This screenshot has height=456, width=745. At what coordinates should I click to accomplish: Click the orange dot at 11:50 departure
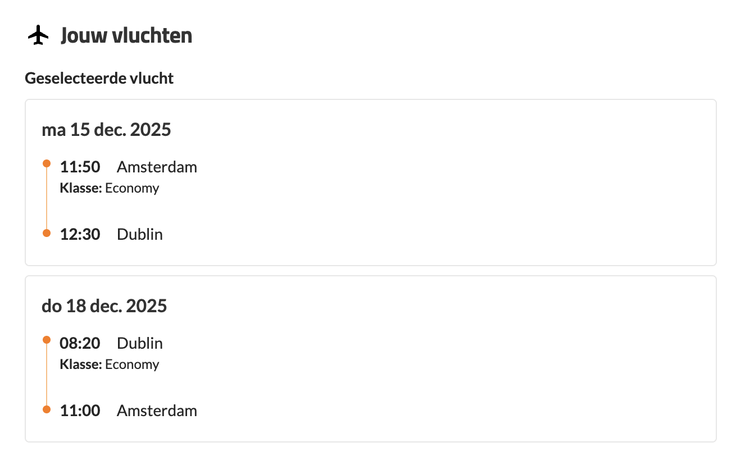(x=47, y=164)
